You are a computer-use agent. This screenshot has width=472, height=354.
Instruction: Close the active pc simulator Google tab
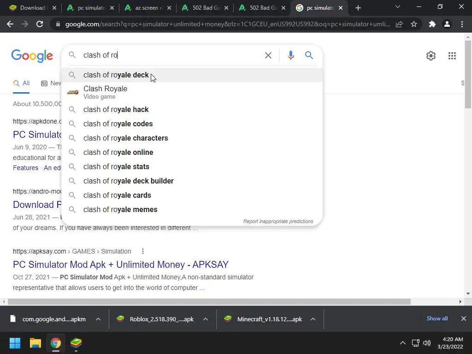tap(341, 8)
